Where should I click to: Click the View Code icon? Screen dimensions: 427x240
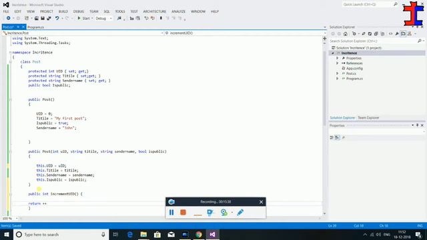point(390,34)
